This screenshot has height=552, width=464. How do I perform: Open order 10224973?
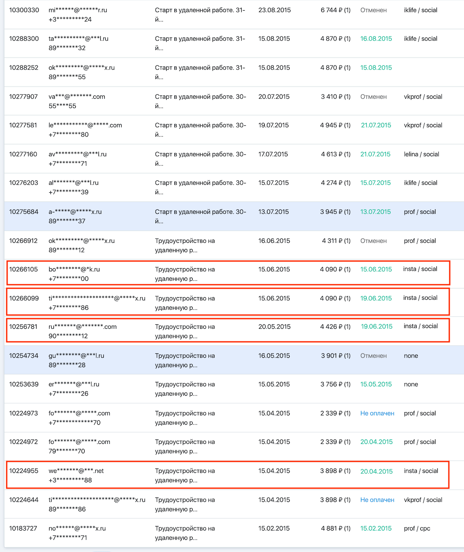point(24,413)
